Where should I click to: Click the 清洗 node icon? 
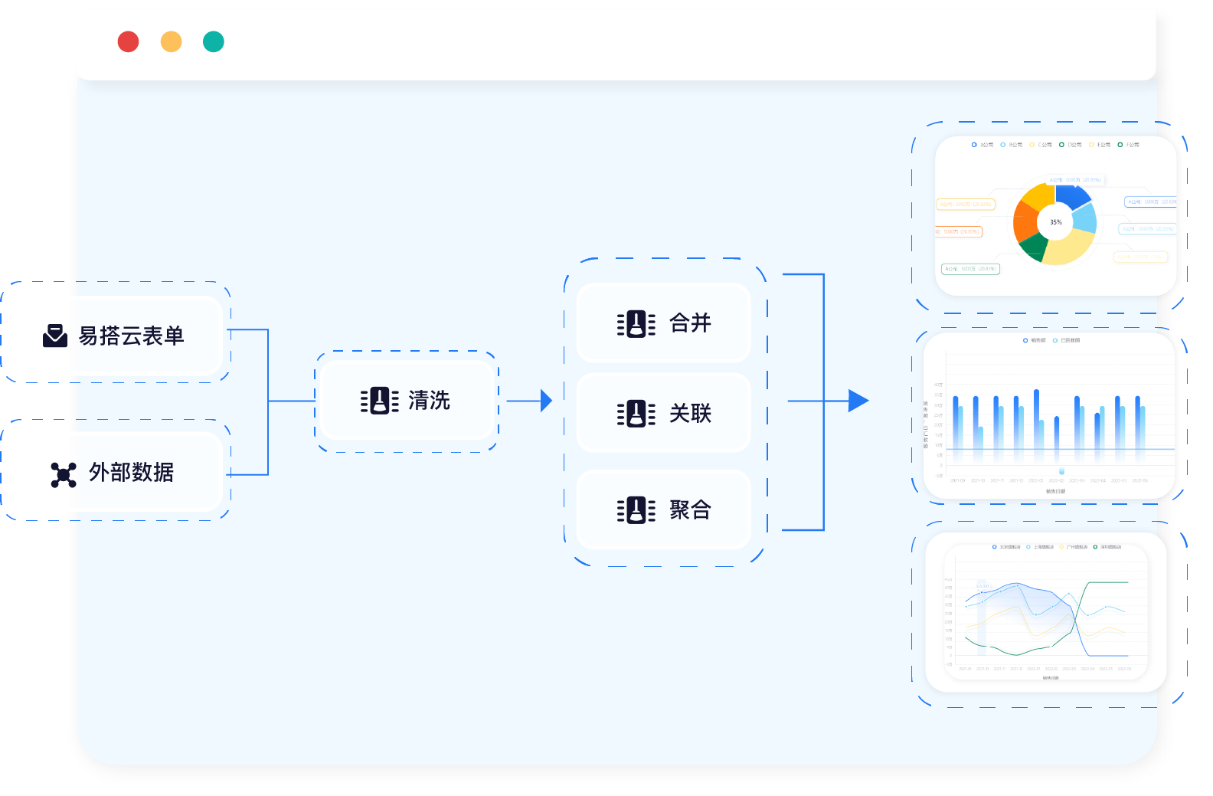click(380, 401)
